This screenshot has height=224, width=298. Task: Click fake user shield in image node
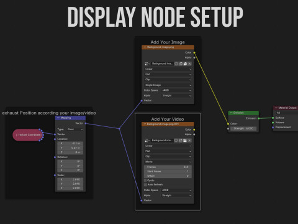click(176, 63)
